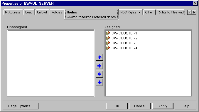Click the GW-CLUSTER1 server icon

point(108,33)
